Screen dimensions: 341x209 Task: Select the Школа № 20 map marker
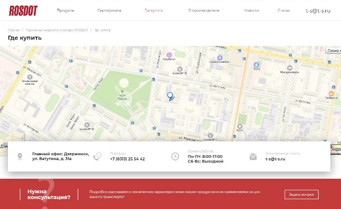pyautogui.click(x=180, y=69)
